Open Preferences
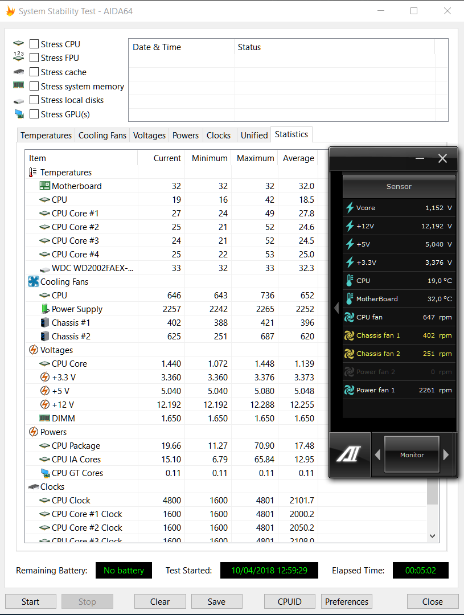This screenshot has height=615, width=464. 346,601
